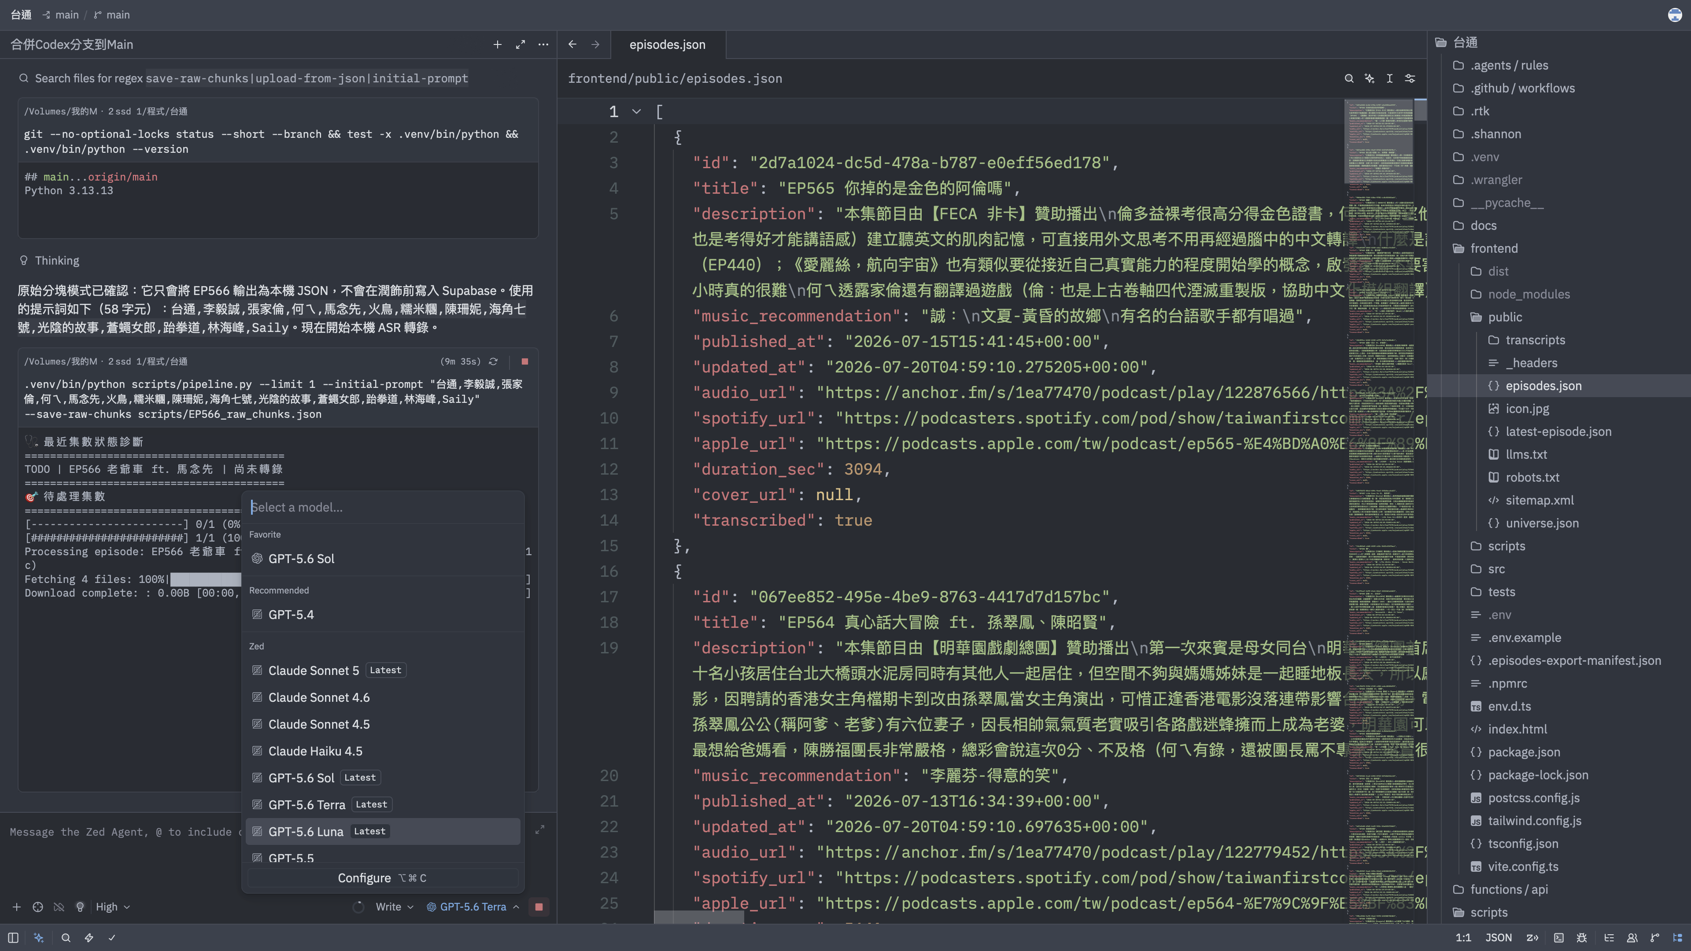Select the recommended GPT-5.4 model
The width and height of the screenshot is (1691, 951).
383,614
